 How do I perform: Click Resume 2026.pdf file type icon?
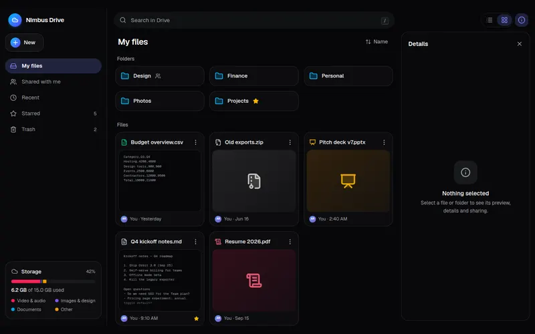tap(218, 242)
